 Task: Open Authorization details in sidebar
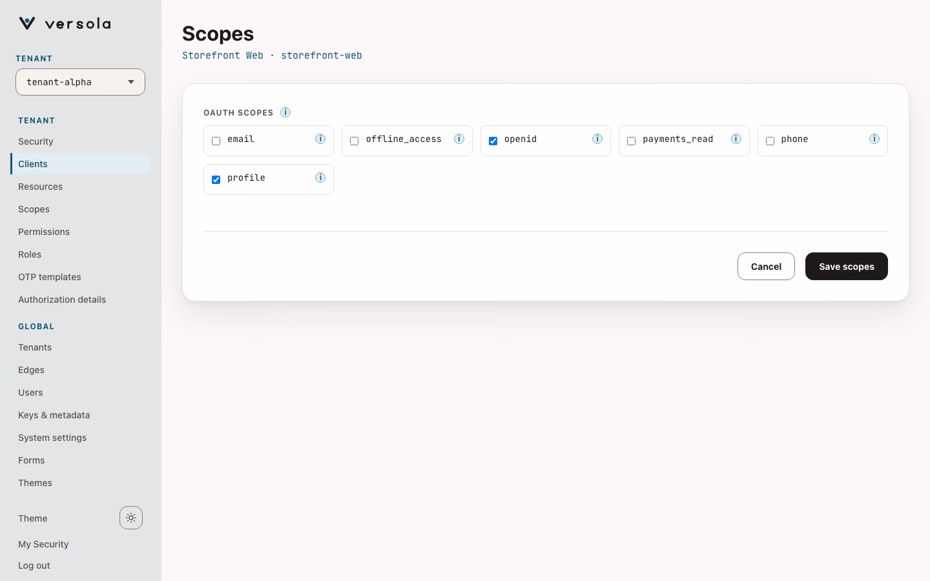click(80, 300)
